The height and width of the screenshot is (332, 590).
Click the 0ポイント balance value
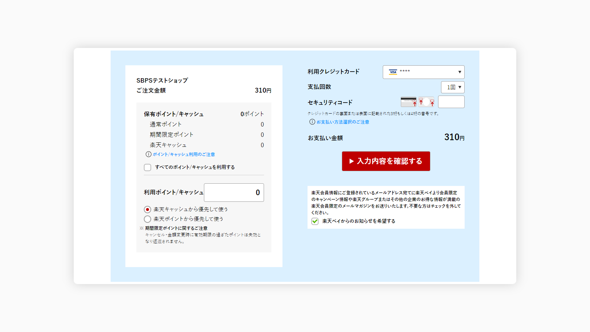(x=252, y=114)
